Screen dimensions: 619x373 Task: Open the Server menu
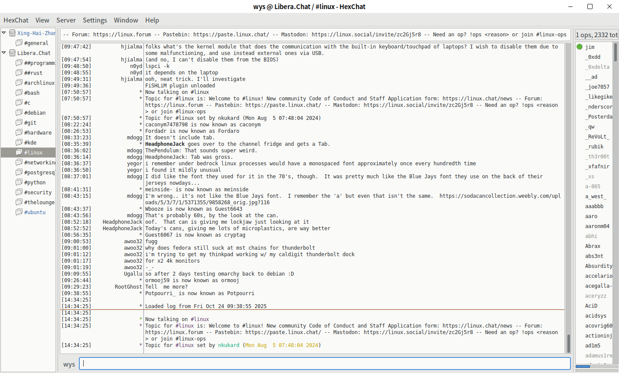(x=66, y=20)
